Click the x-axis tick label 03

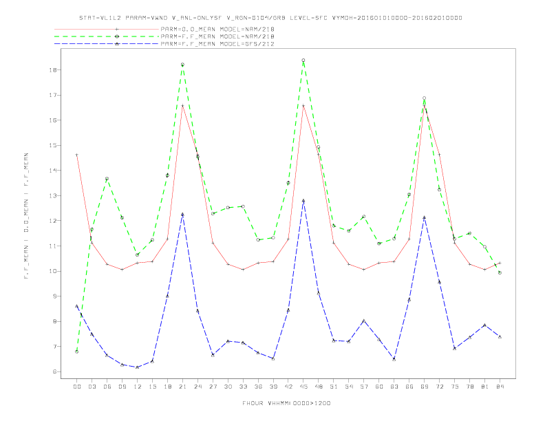click(92, 387)
